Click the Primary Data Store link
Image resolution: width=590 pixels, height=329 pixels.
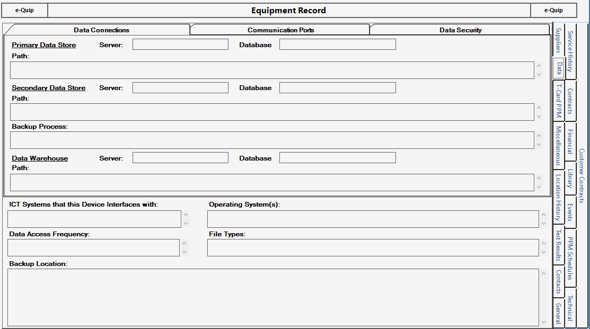(x=43, y=45)
